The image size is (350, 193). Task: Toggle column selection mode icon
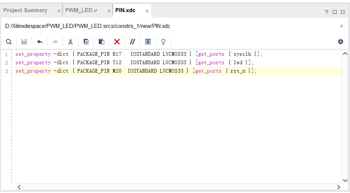click(148, 42)
